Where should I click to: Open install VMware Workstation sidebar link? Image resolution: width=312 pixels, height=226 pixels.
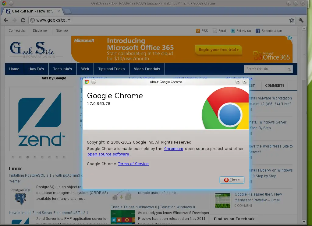271,101
